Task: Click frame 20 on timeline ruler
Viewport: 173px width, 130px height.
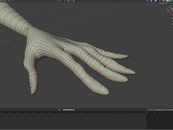Action: (x=18, y=112)
